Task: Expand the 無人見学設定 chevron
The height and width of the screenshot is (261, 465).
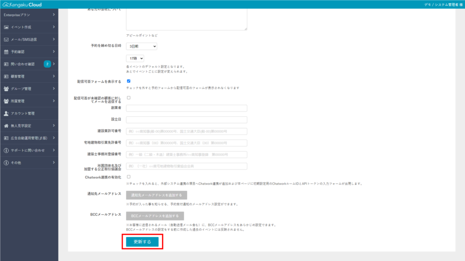Action: coord(54,126)
